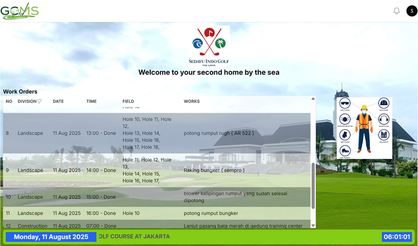The image size is (418, 246).
Task: Click Landscape division in row 10
Action: tap(30, 197)
